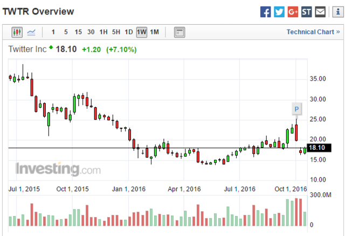Image resolution: width=345 pixels, height=236 pixels.
Task: Switch to area line chart type
Action: (x=31, y=32)
